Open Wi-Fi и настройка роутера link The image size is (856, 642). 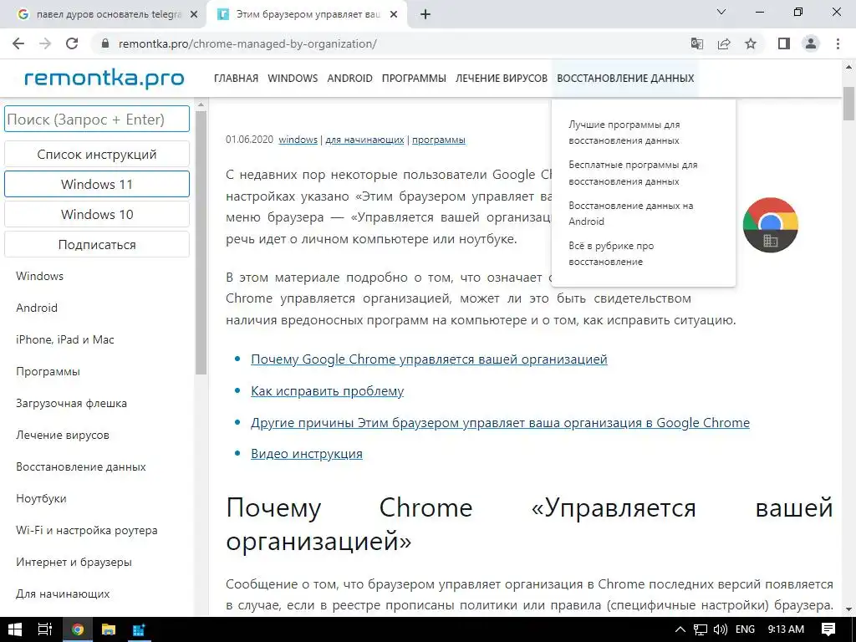86,530
